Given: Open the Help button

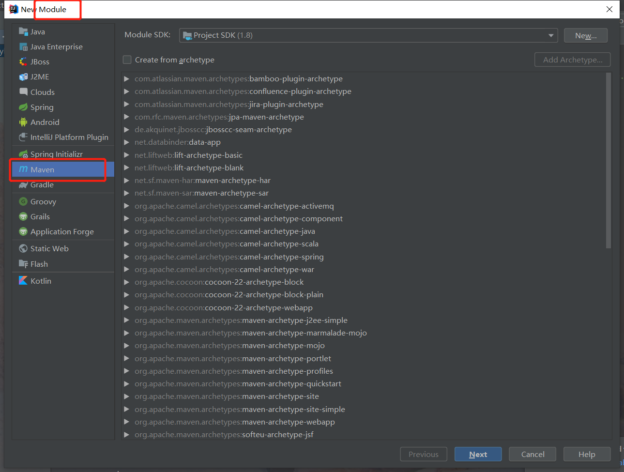Looking at the screenshot, I should tap(587, 454).
